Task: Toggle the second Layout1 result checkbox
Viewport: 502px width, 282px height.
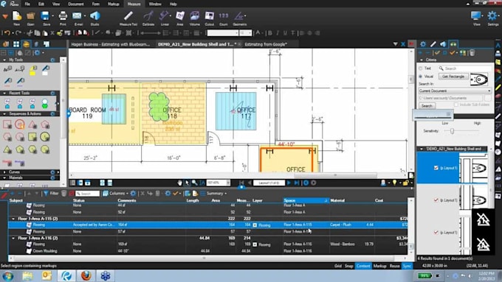Action: click(436, 200)
